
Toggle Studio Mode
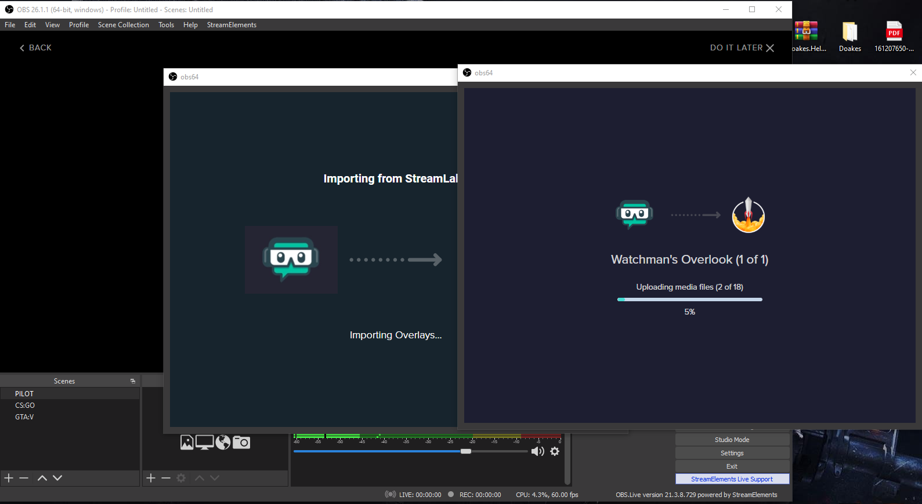pyautogui.click(x=732, y=440)
